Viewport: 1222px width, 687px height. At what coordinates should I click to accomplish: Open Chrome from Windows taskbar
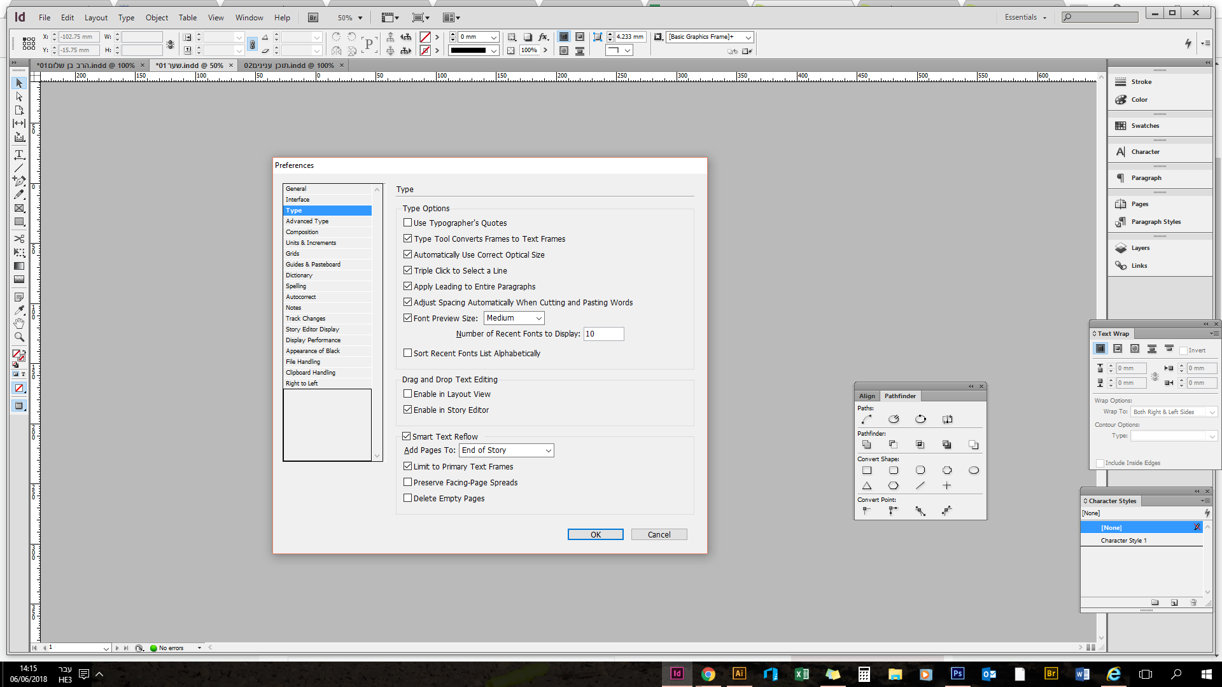[x=708, y=674]
